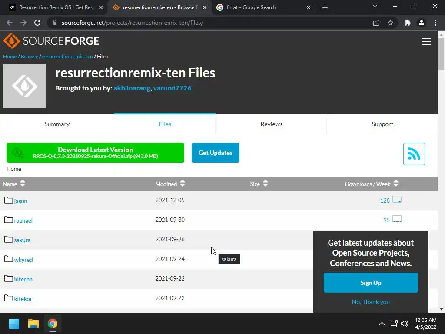This screenshot has width=445, height=334.
Task: Open the tab search chevron
Action: pyautogui.click(x=375, y=6)
